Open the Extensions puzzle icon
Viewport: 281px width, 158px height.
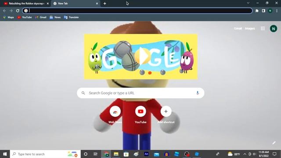pos(257,11)
